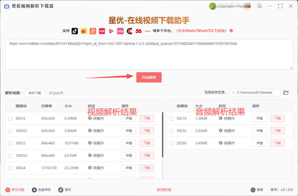This screenshot has height=196, width=298.
Task: Click the status info icon for audio 30232
Action: coord(221,130)
